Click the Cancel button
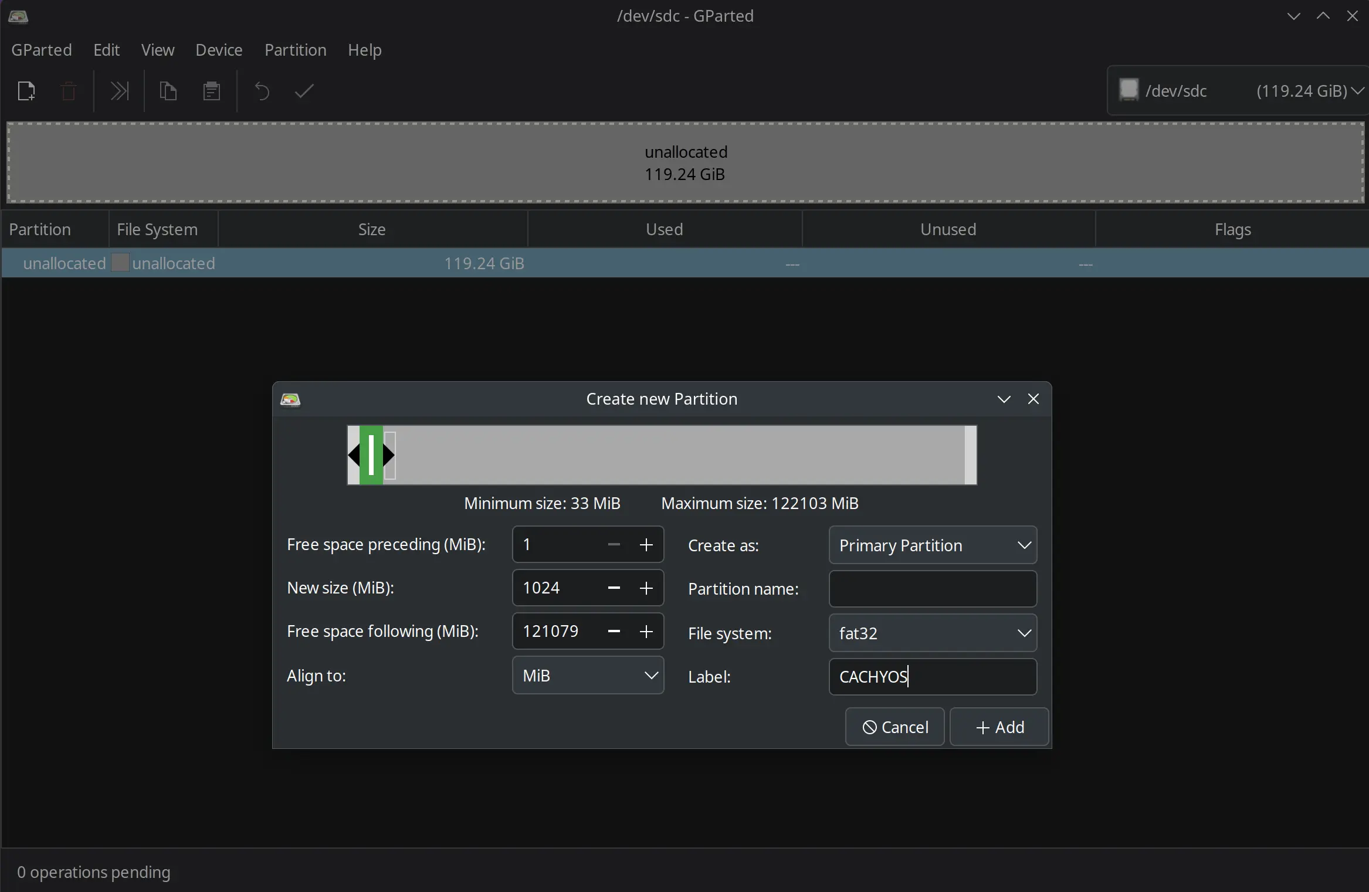The image size is (1369, 892). 894,727
